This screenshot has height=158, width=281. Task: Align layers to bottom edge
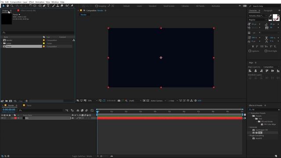click(x=278, y=71)
